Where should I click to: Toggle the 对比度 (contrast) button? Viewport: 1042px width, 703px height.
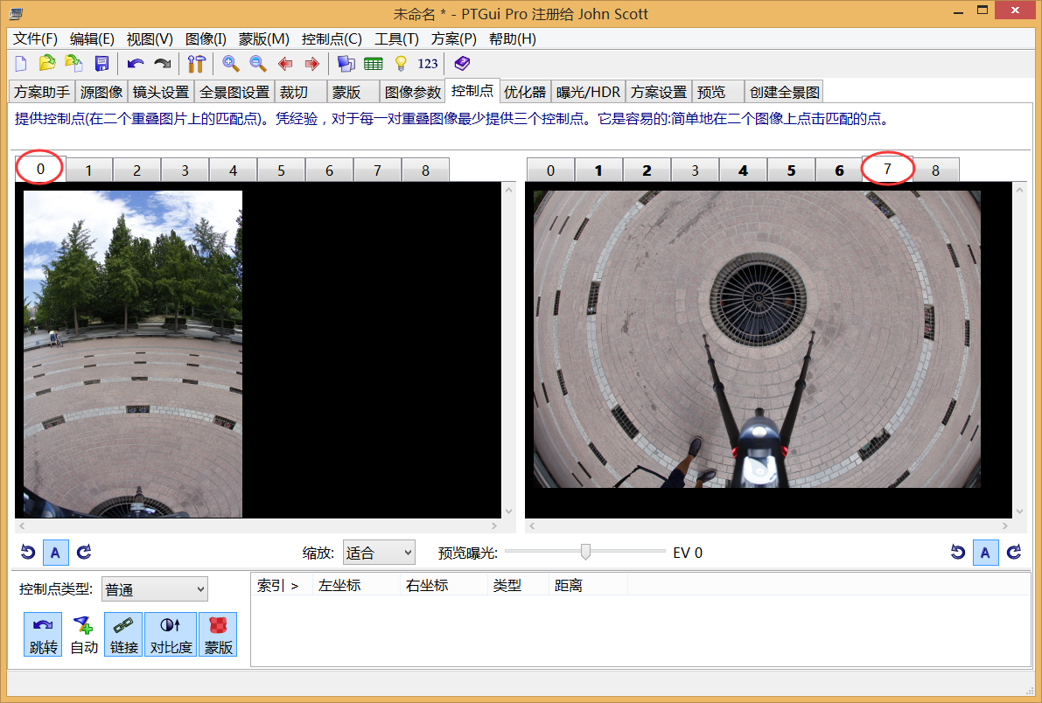(x=171, y=635)
